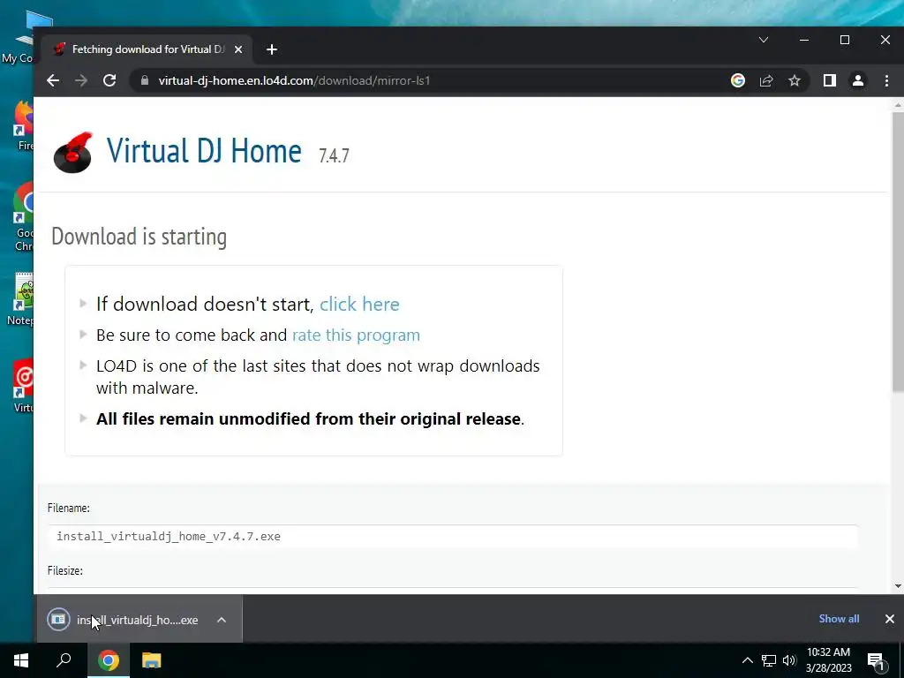This screenshot has width=904, height=678.
Task: Show hidden system tray icons
Action: 747,660
